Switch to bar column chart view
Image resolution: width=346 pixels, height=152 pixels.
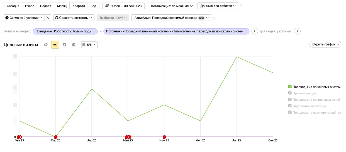tap(74, 45)
